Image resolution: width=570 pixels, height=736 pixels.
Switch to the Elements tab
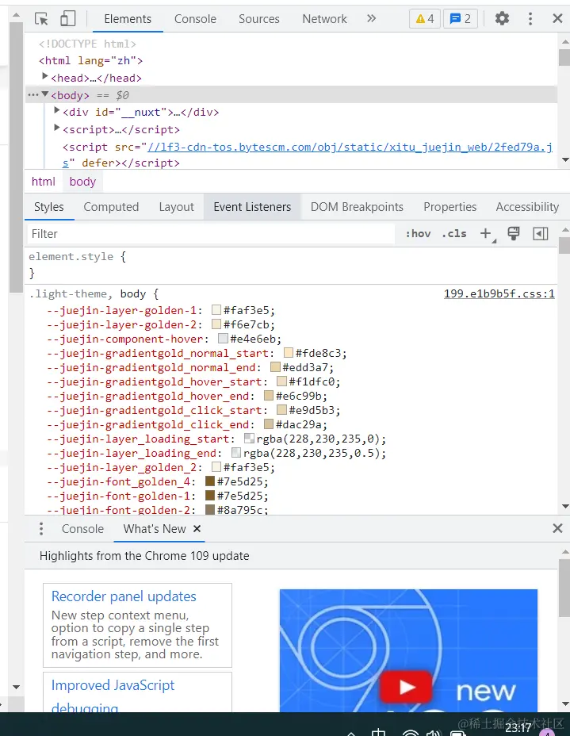[128, 19]
